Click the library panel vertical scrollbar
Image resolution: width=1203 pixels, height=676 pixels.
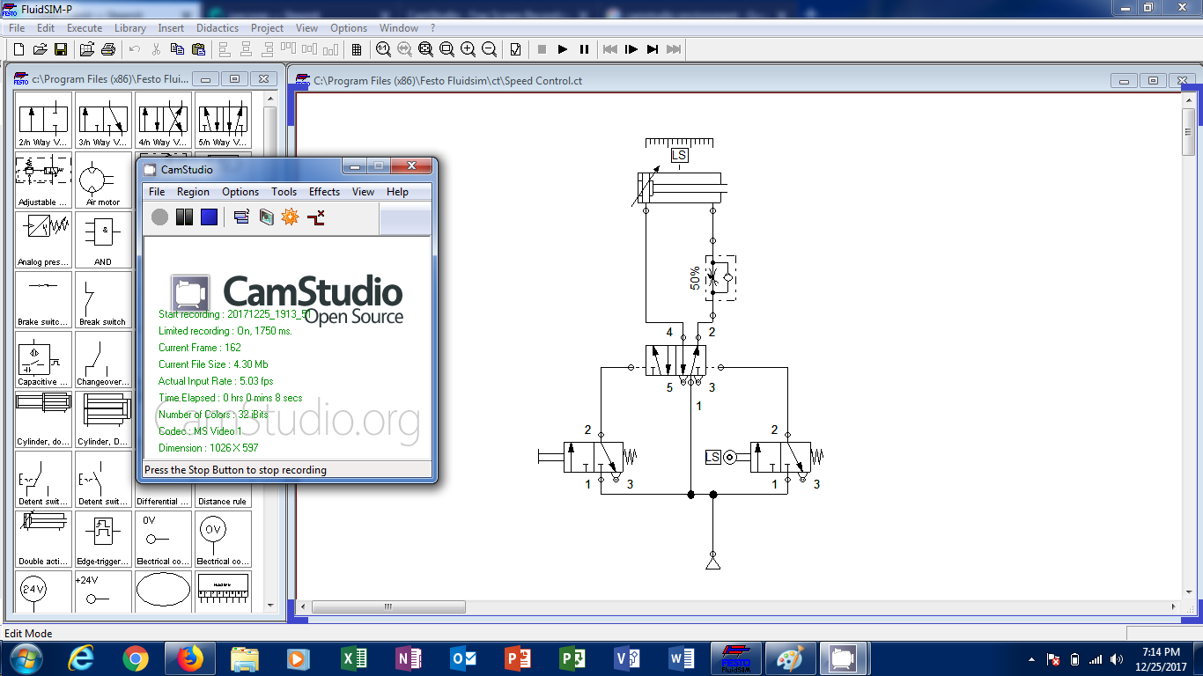tap(270, 352)
